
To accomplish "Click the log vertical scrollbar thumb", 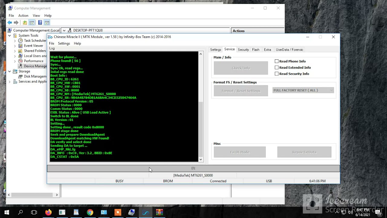I will click(201, 129).
